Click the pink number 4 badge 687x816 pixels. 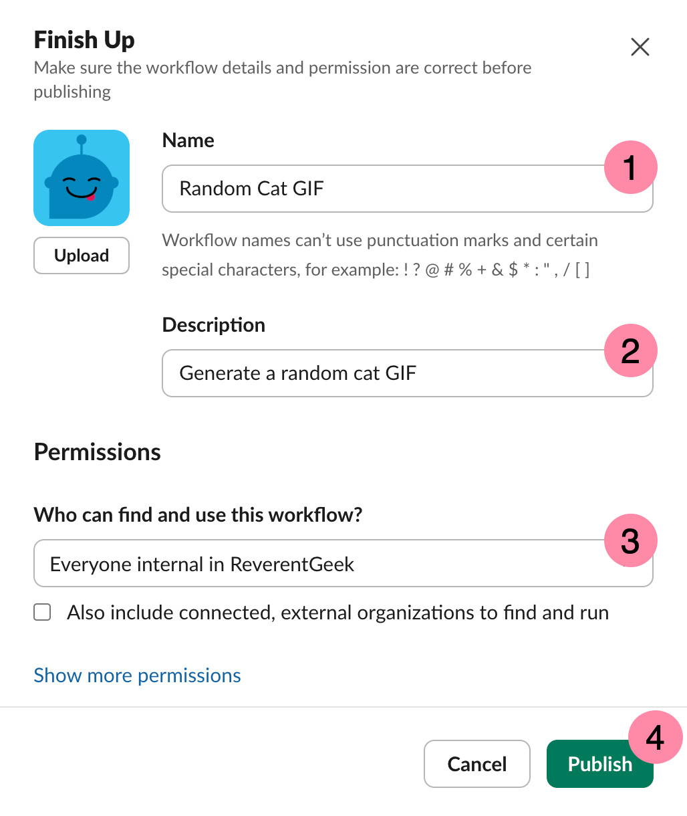pos(655,737)
